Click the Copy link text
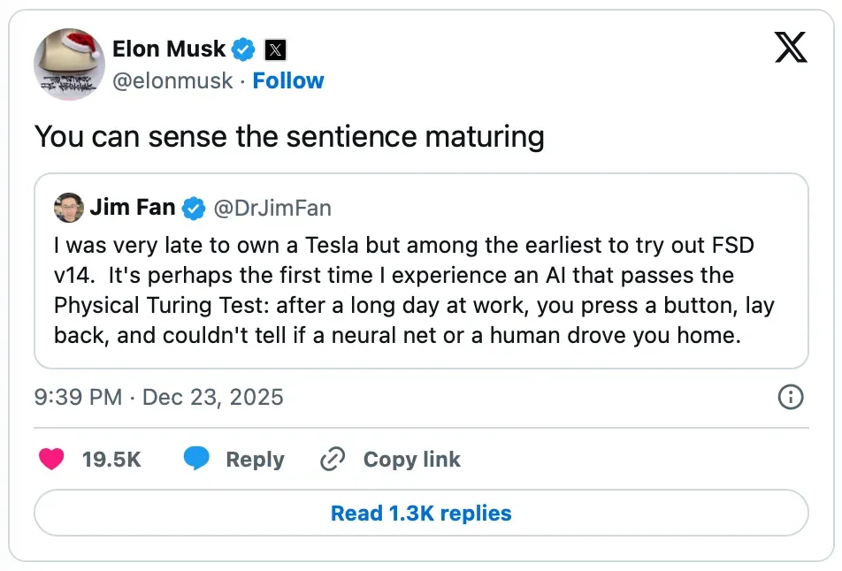The image size is (842, 571). (x=411, y=460)
